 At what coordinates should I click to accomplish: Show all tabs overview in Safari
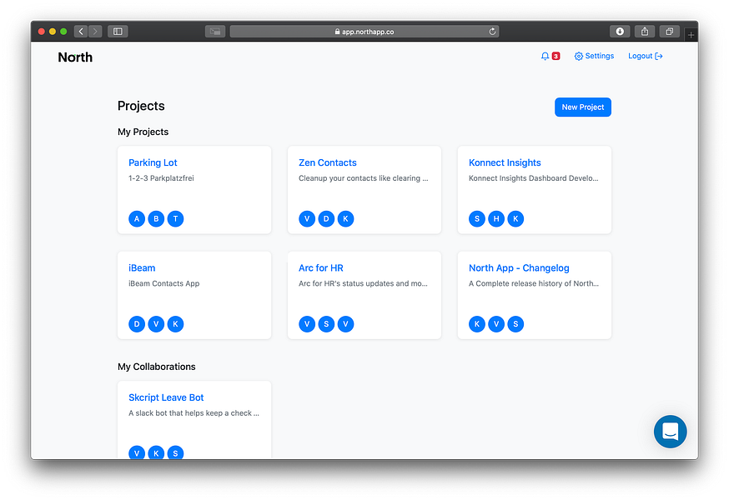[x=670, y=32]
